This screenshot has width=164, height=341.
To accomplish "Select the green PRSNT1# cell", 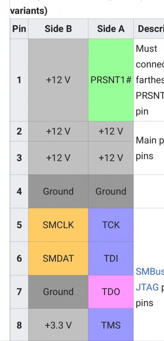I will tap(111, 80).
